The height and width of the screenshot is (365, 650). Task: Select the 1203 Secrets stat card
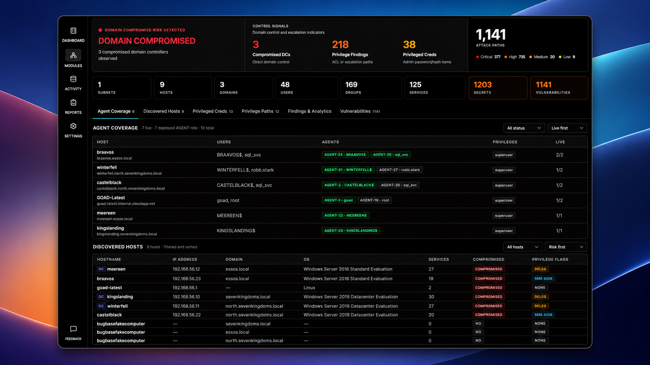tap(498, 88)
